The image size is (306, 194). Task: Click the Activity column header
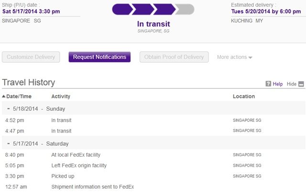point(61,97)
